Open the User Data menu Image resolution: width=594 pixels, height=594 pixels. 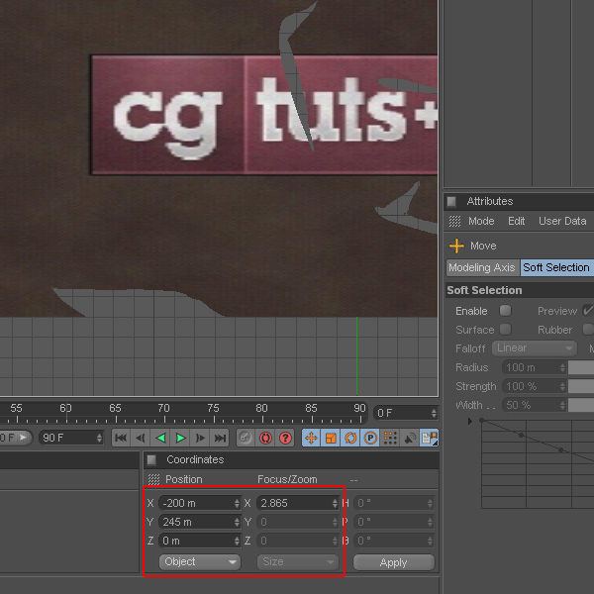[562, 221]
